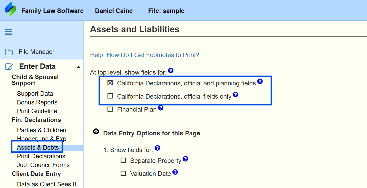Enable the Separate Property checkbox

(x=123, y=160)
